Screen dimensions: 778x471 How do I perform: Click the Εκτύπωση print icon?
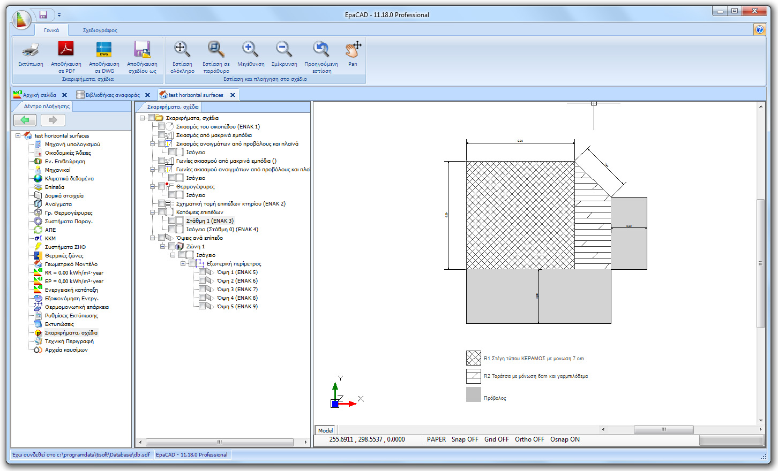click(31, 51)
